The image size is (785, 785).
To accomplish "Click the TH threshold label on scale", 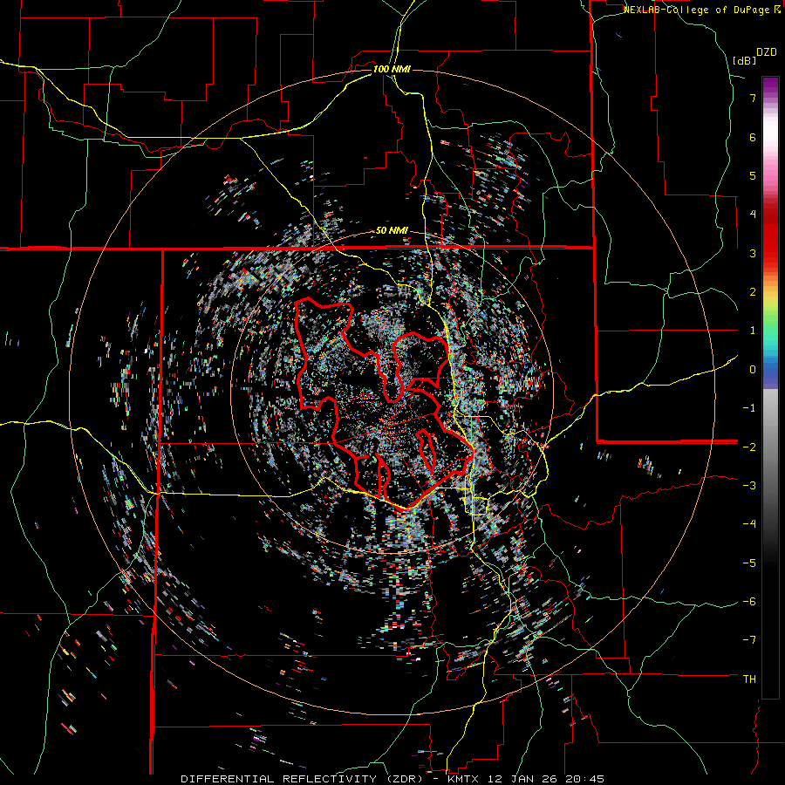I will (749, 679).
